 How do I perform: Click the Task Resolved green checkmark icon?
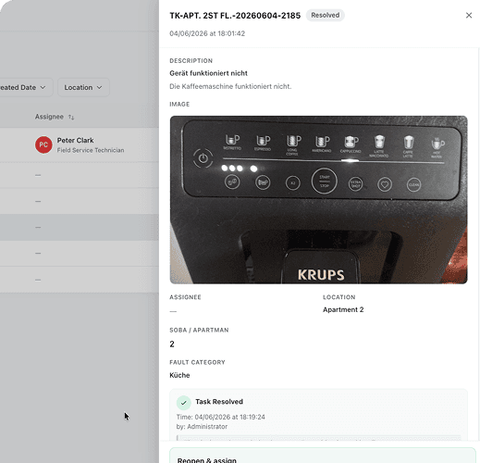(184, 403)
